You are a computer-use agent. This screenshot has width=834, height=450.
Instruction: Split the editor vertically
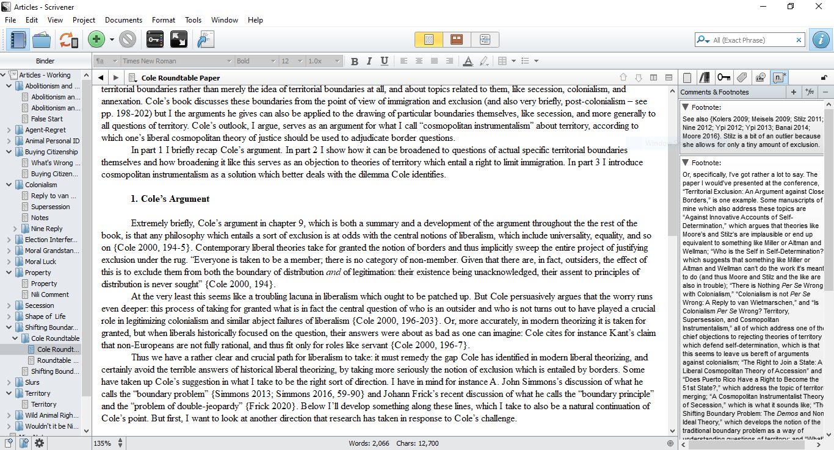[654, 77]
